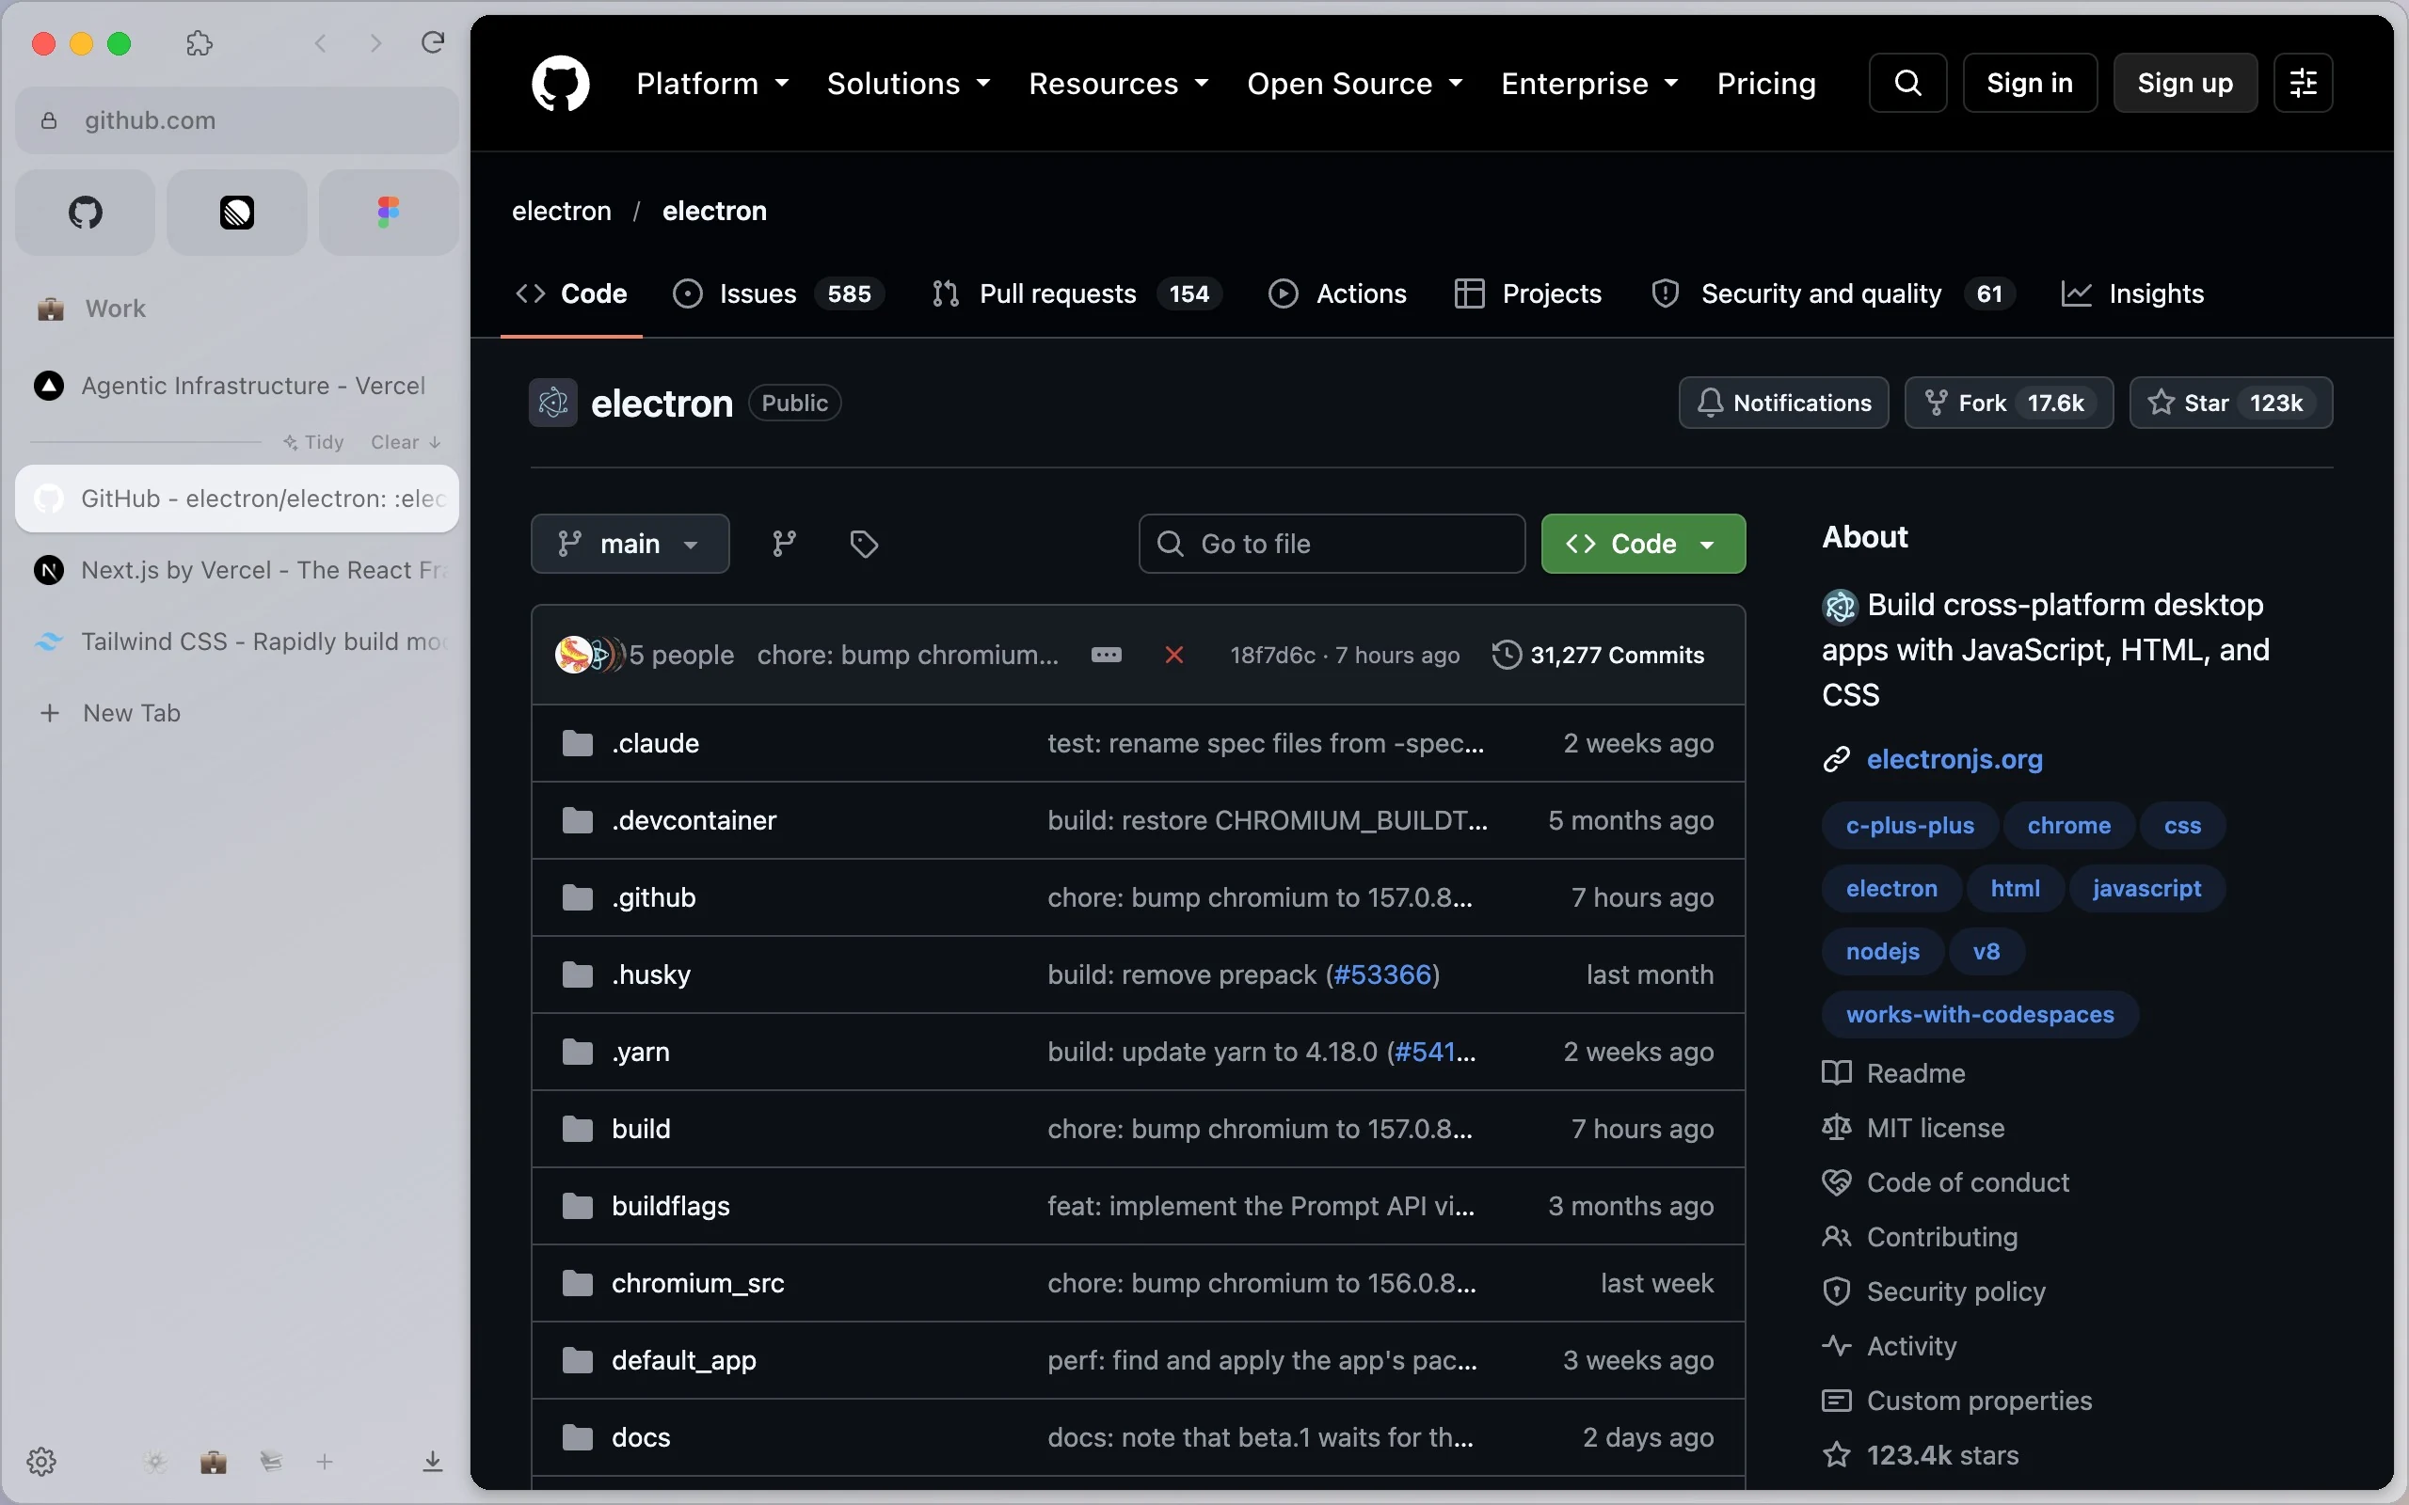
Task: Open the GitHub search icon button
Action: pyautogui.click(x=1906, y=83)
